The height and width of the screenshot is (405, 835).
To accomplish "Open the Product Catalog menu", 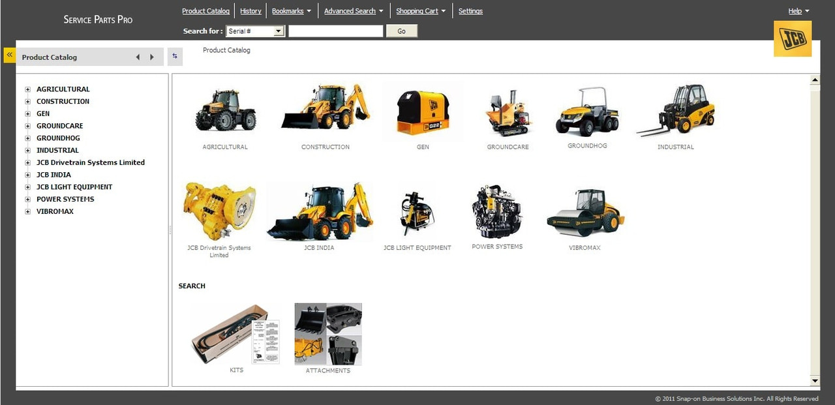I will (205, 11).
